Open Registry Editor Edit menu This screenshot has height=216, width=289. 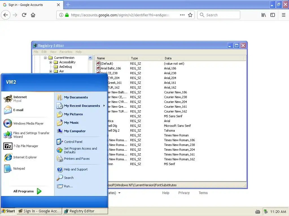pyautogui.click(x=44, y=52)
